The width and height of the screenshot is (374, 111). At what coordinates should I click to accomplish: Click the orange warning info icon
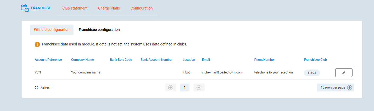click(x=37, y=44)
